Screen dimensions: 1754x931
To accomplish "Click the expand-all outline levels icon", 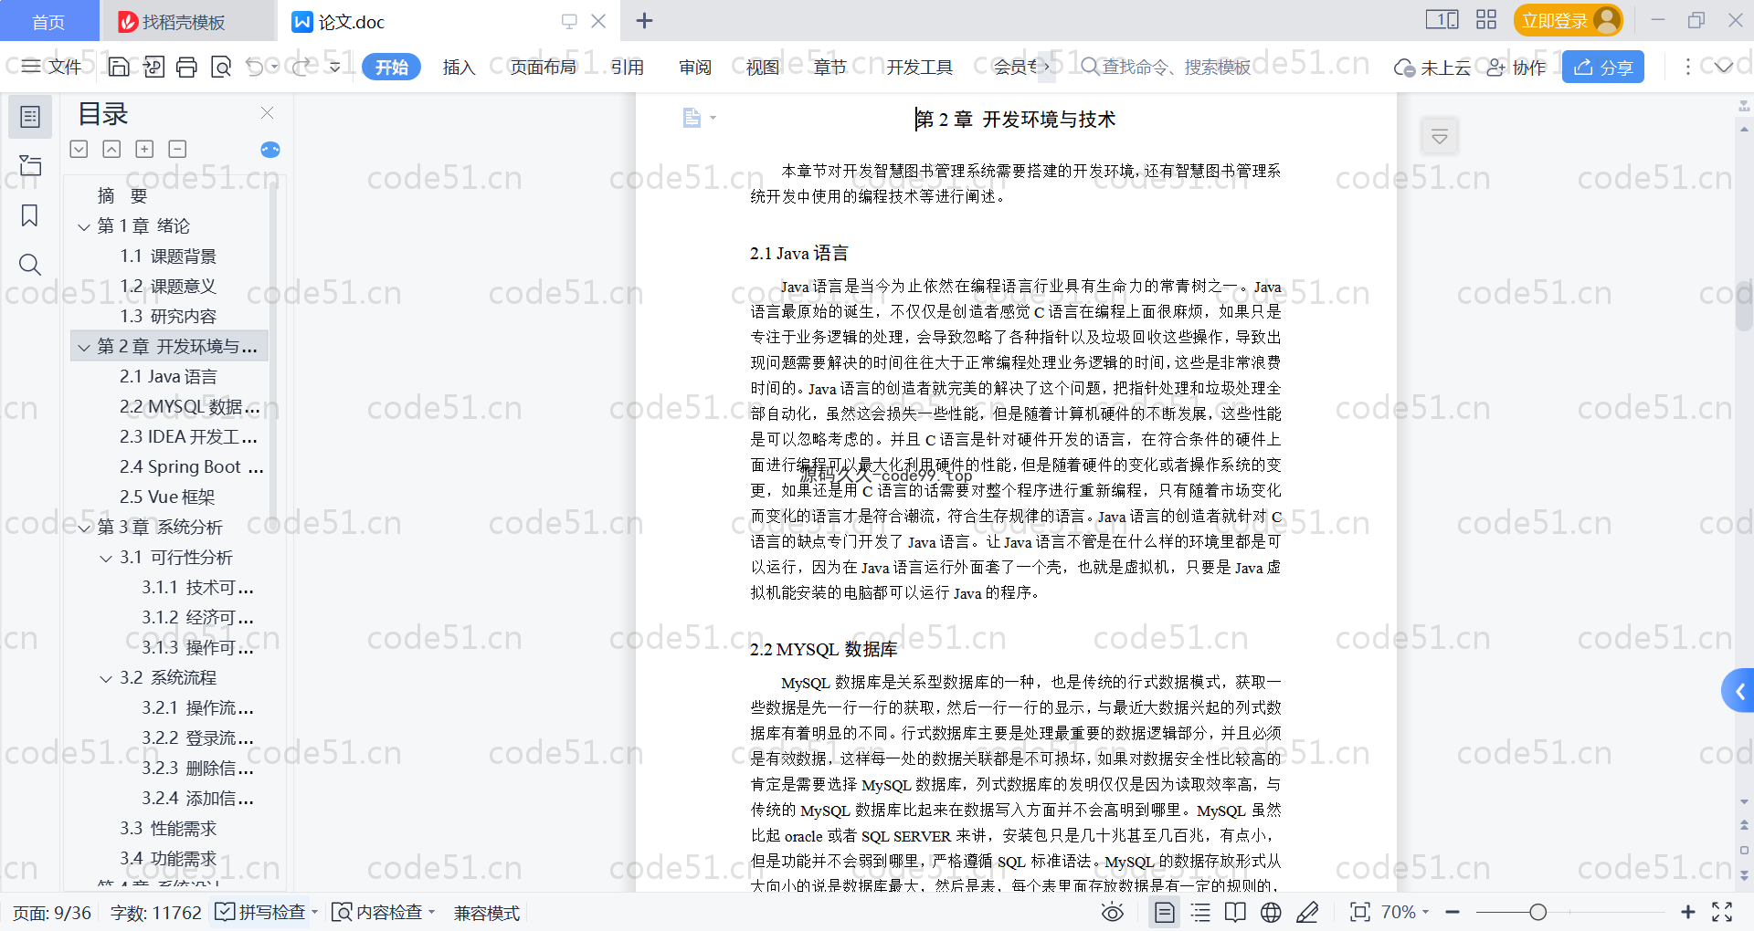I will pos(79,149).
